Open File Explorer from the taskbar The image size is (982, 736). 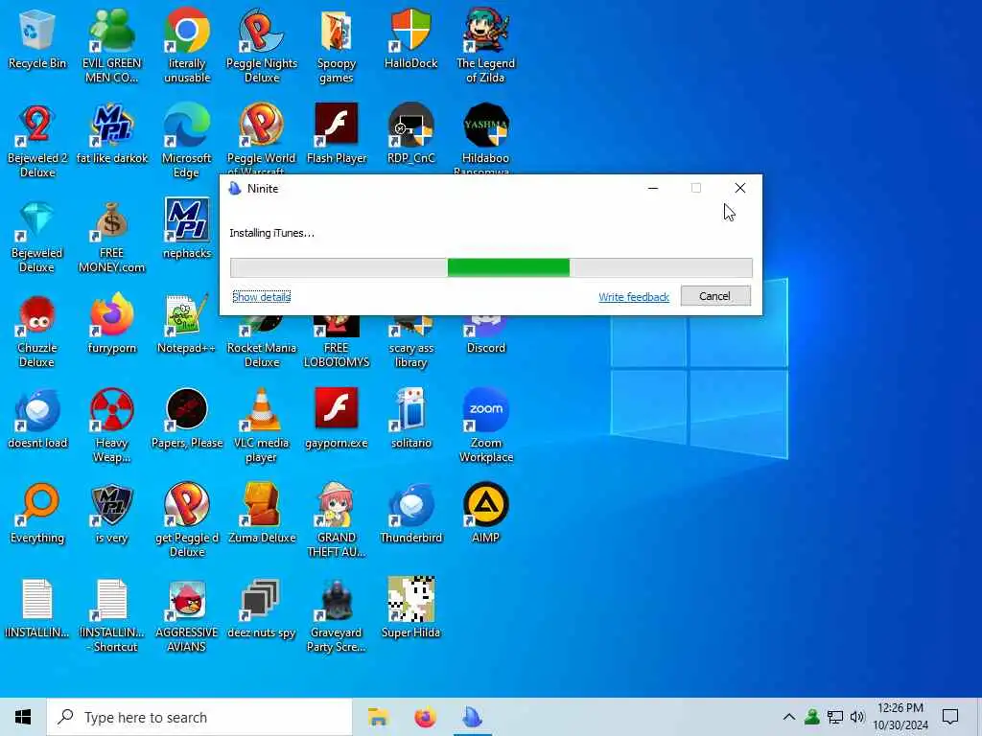pyautogui.click(x=378, y=717)
